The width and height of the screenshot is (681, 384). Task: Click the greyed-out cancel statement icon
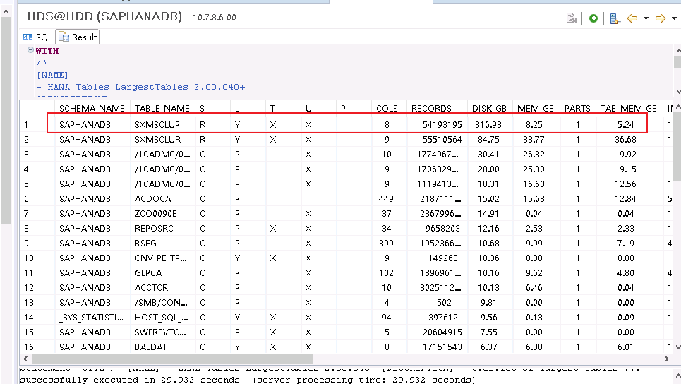point(572,18)
